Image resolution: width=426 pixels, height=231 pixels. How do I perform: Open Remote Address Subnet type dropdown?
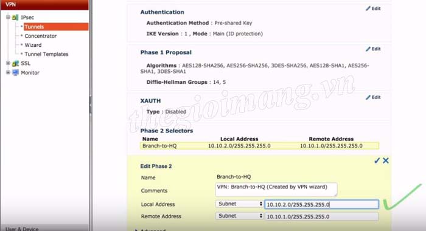pyautogui.click(x=239, y=216)
